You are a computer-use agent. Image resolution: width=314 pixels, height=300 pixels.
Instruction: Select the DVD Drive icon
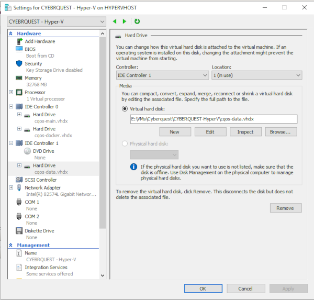coord(28,151)
